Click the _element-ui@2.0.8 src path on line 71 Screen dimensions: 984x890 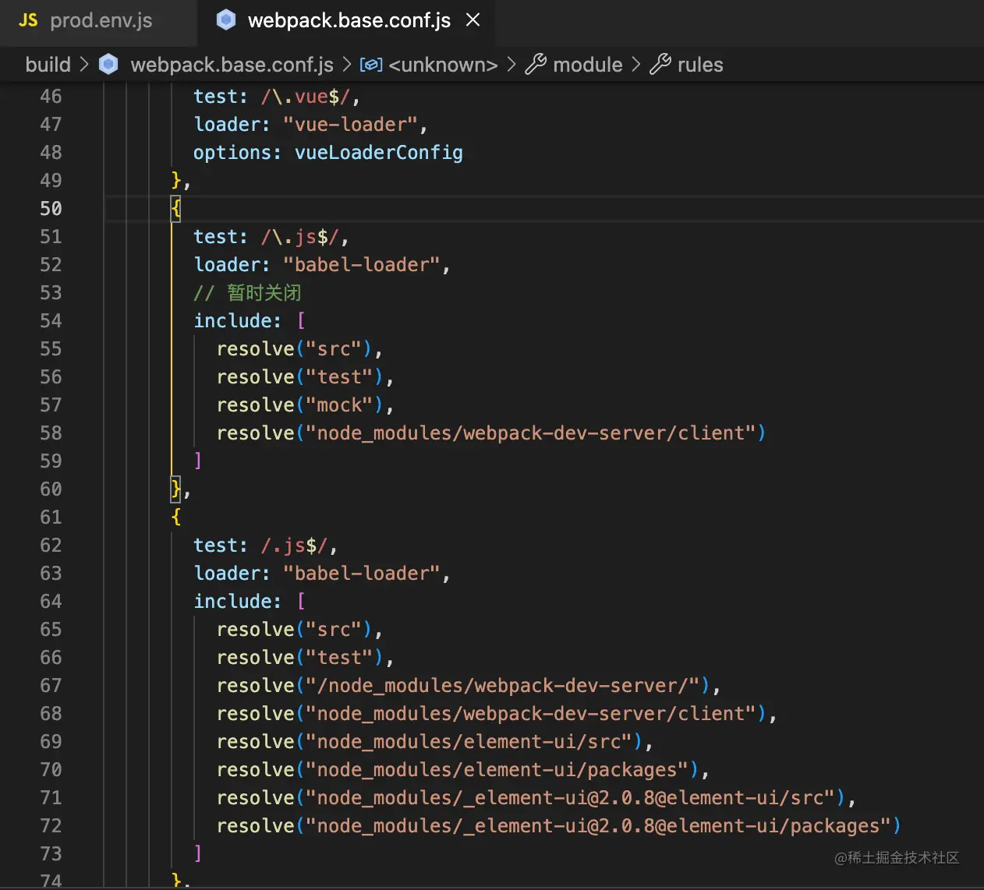(x=570, y=798)
